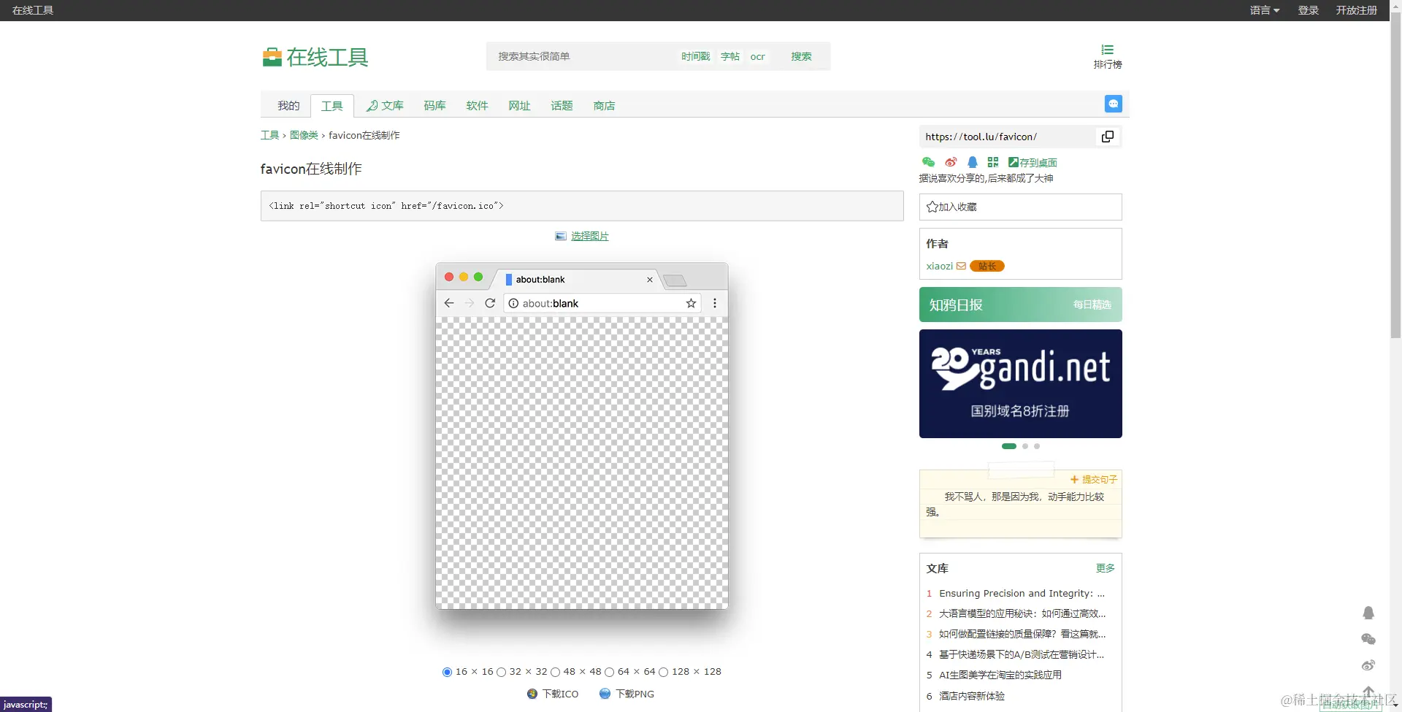Click the gandi.net advertisement banner
Screen dimensions: 1402x712
point(1020,383)
